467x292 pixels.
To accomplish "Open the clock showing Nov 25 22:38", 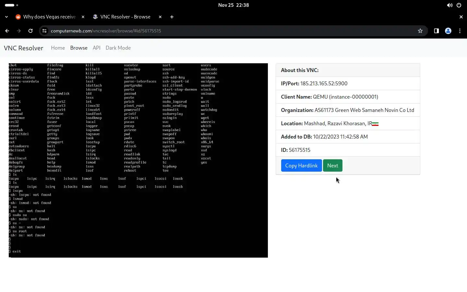I will click(x=233, y=5).
